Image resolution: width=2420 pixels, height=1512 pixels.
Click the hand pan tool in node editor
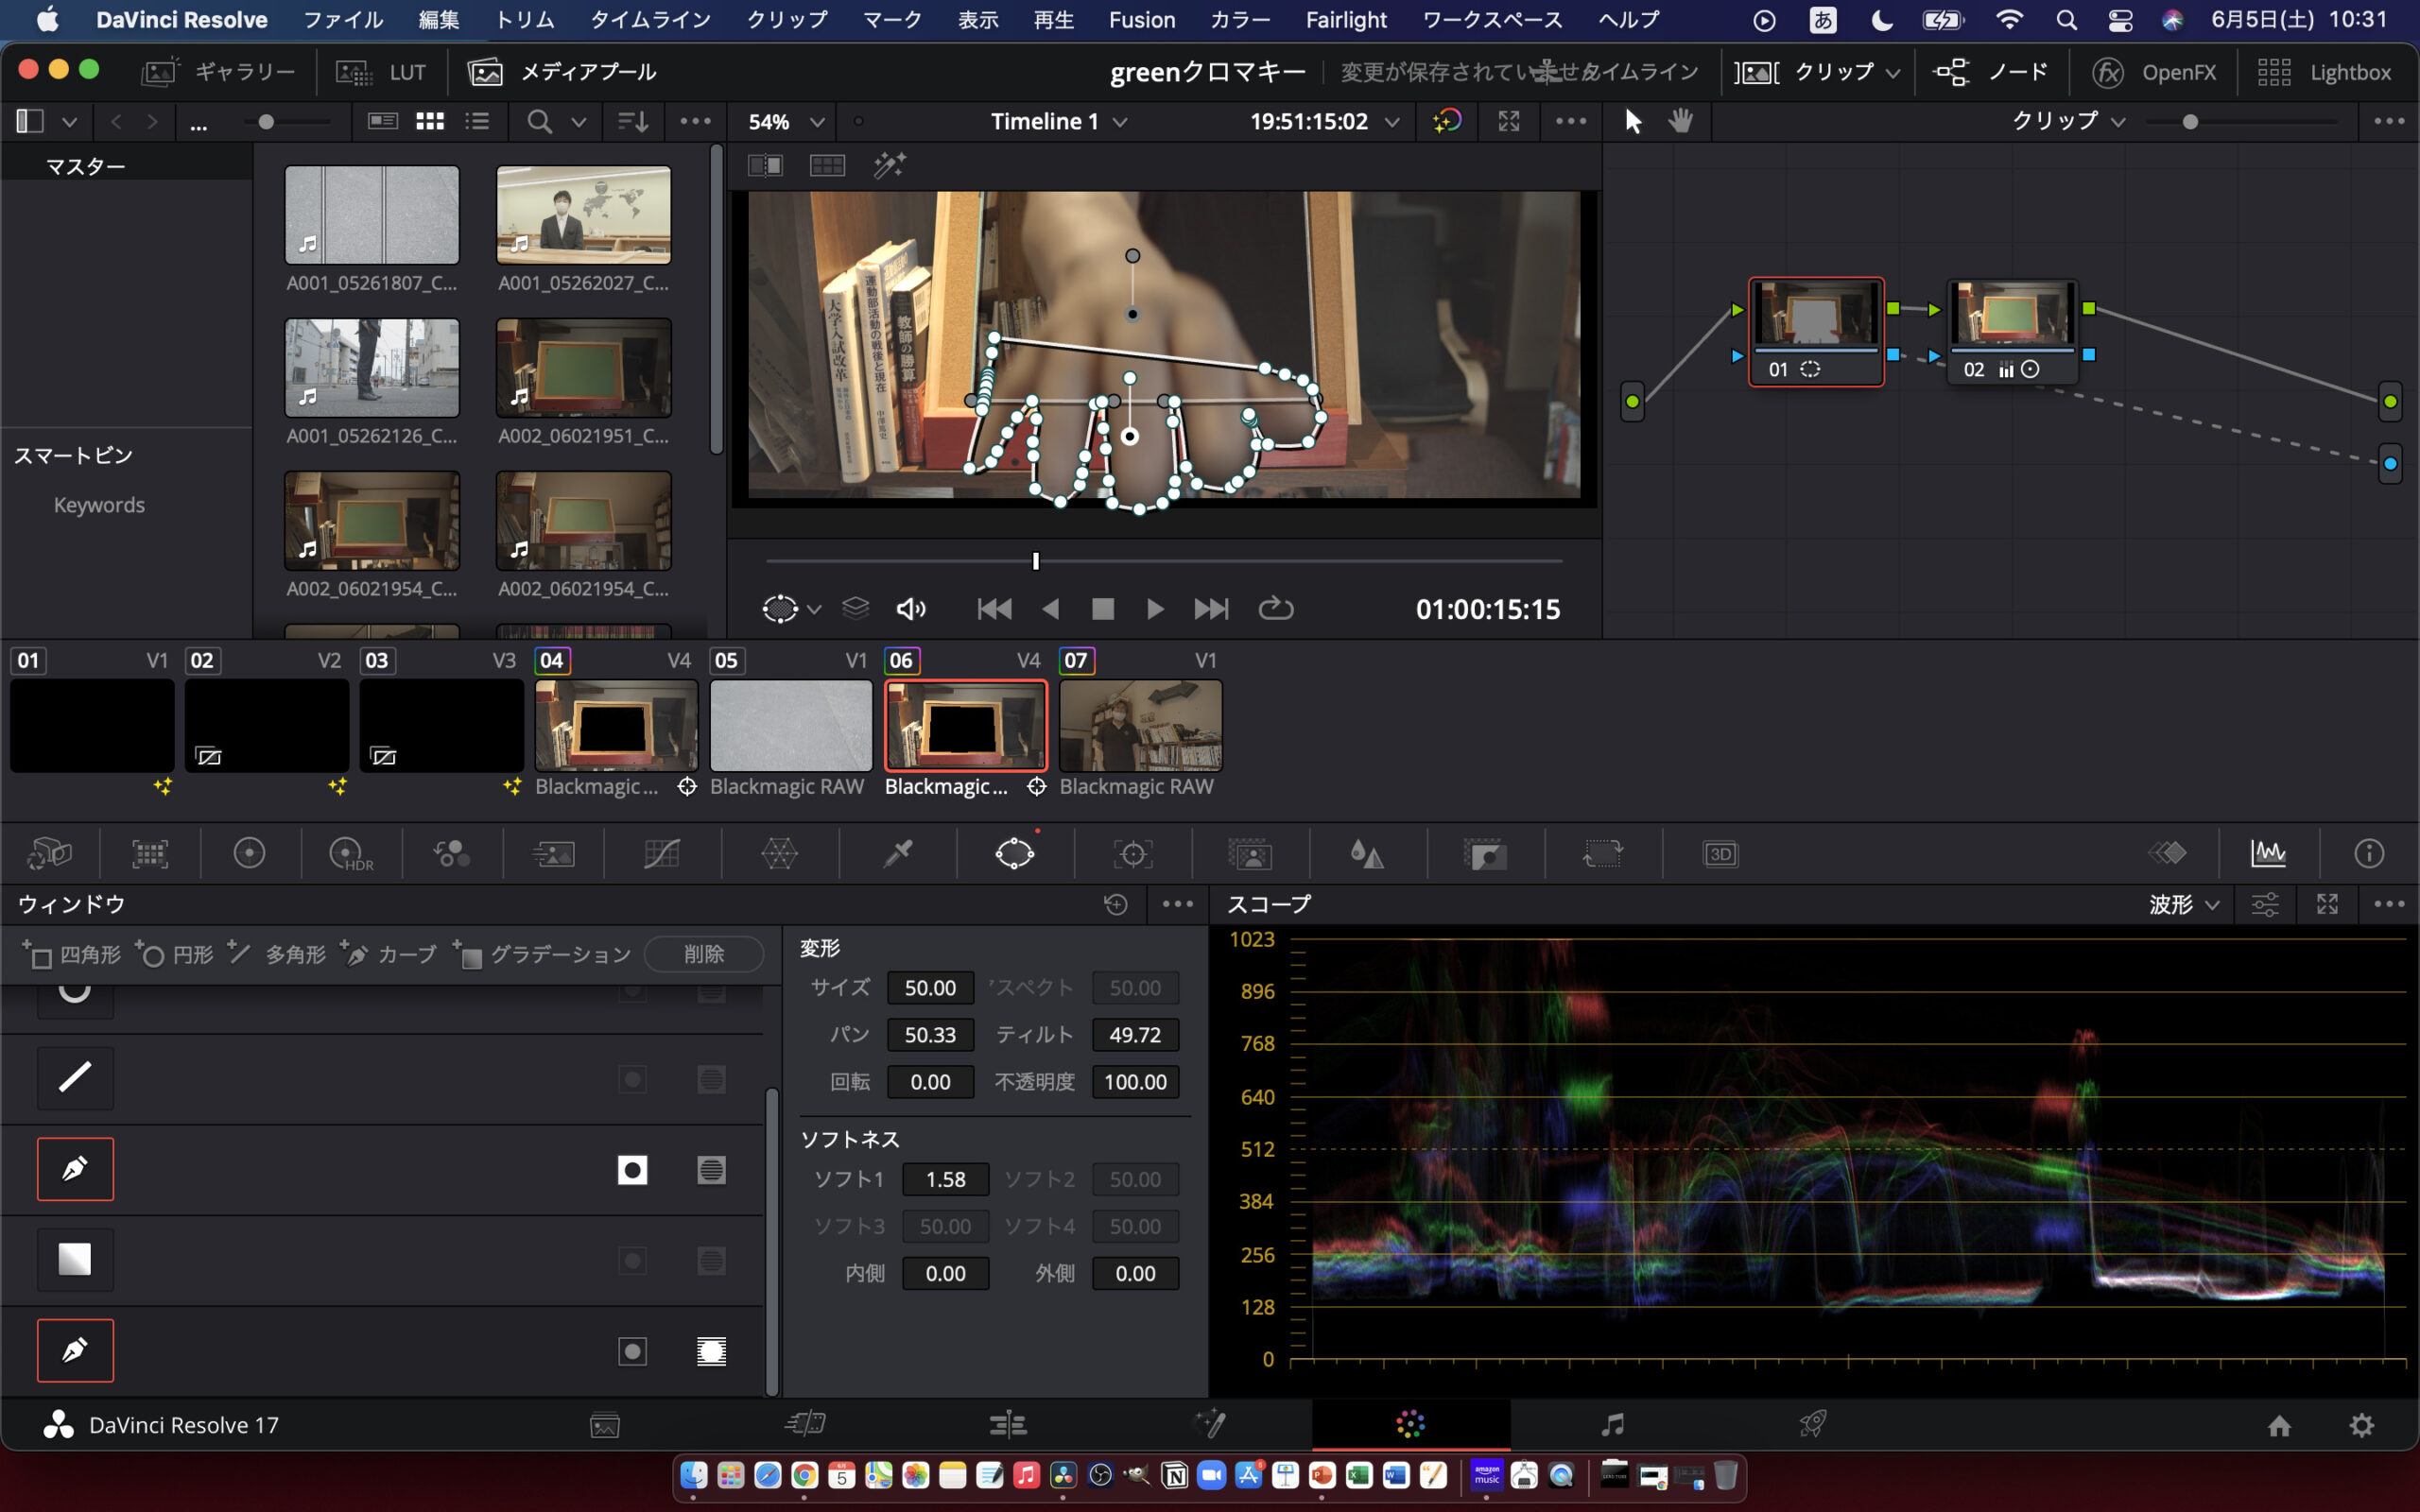click(x=1680, y=121)
